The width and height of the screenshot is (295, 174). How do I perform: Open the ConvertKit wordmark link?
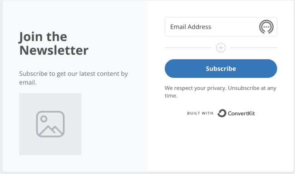point(241,113)
